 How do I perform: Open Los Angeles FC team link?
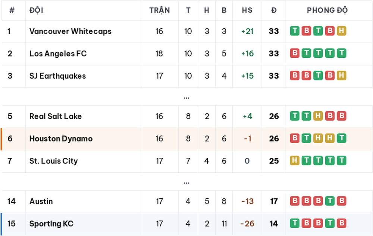click(58, 54)
